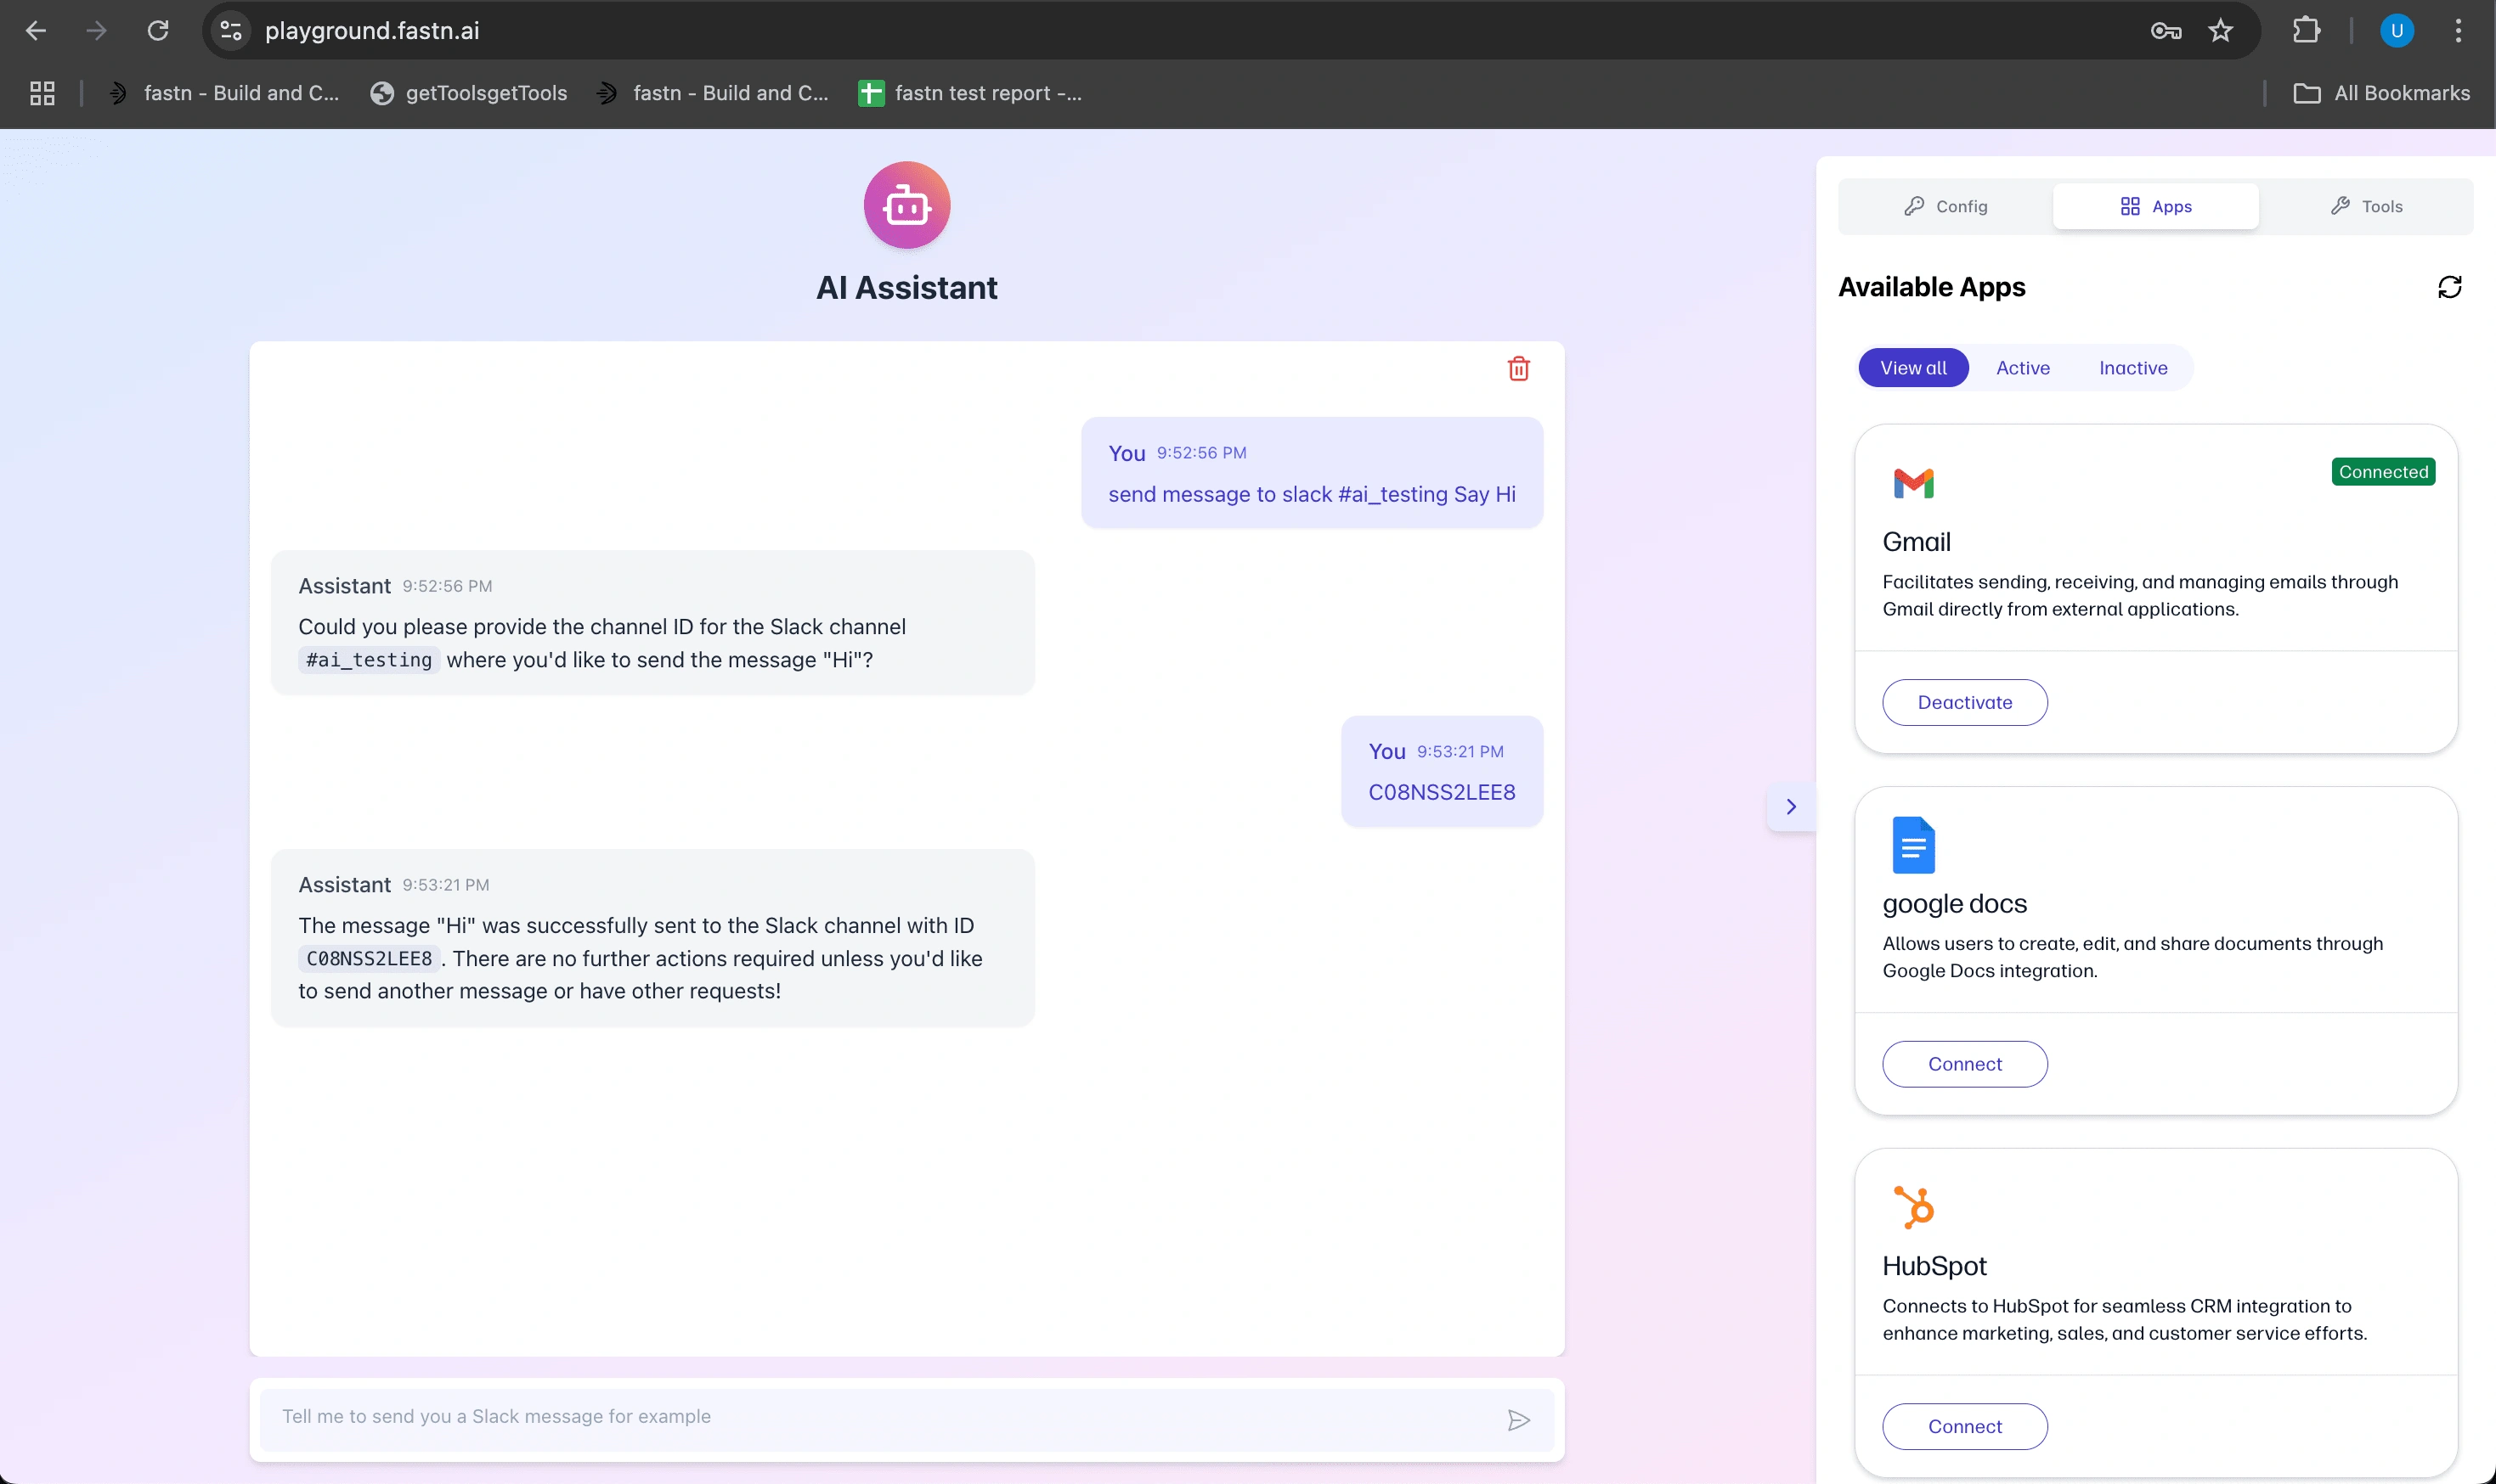Click the AI Assistant heading
This screenshot has height=1484, width=2496.
[906, 288]
